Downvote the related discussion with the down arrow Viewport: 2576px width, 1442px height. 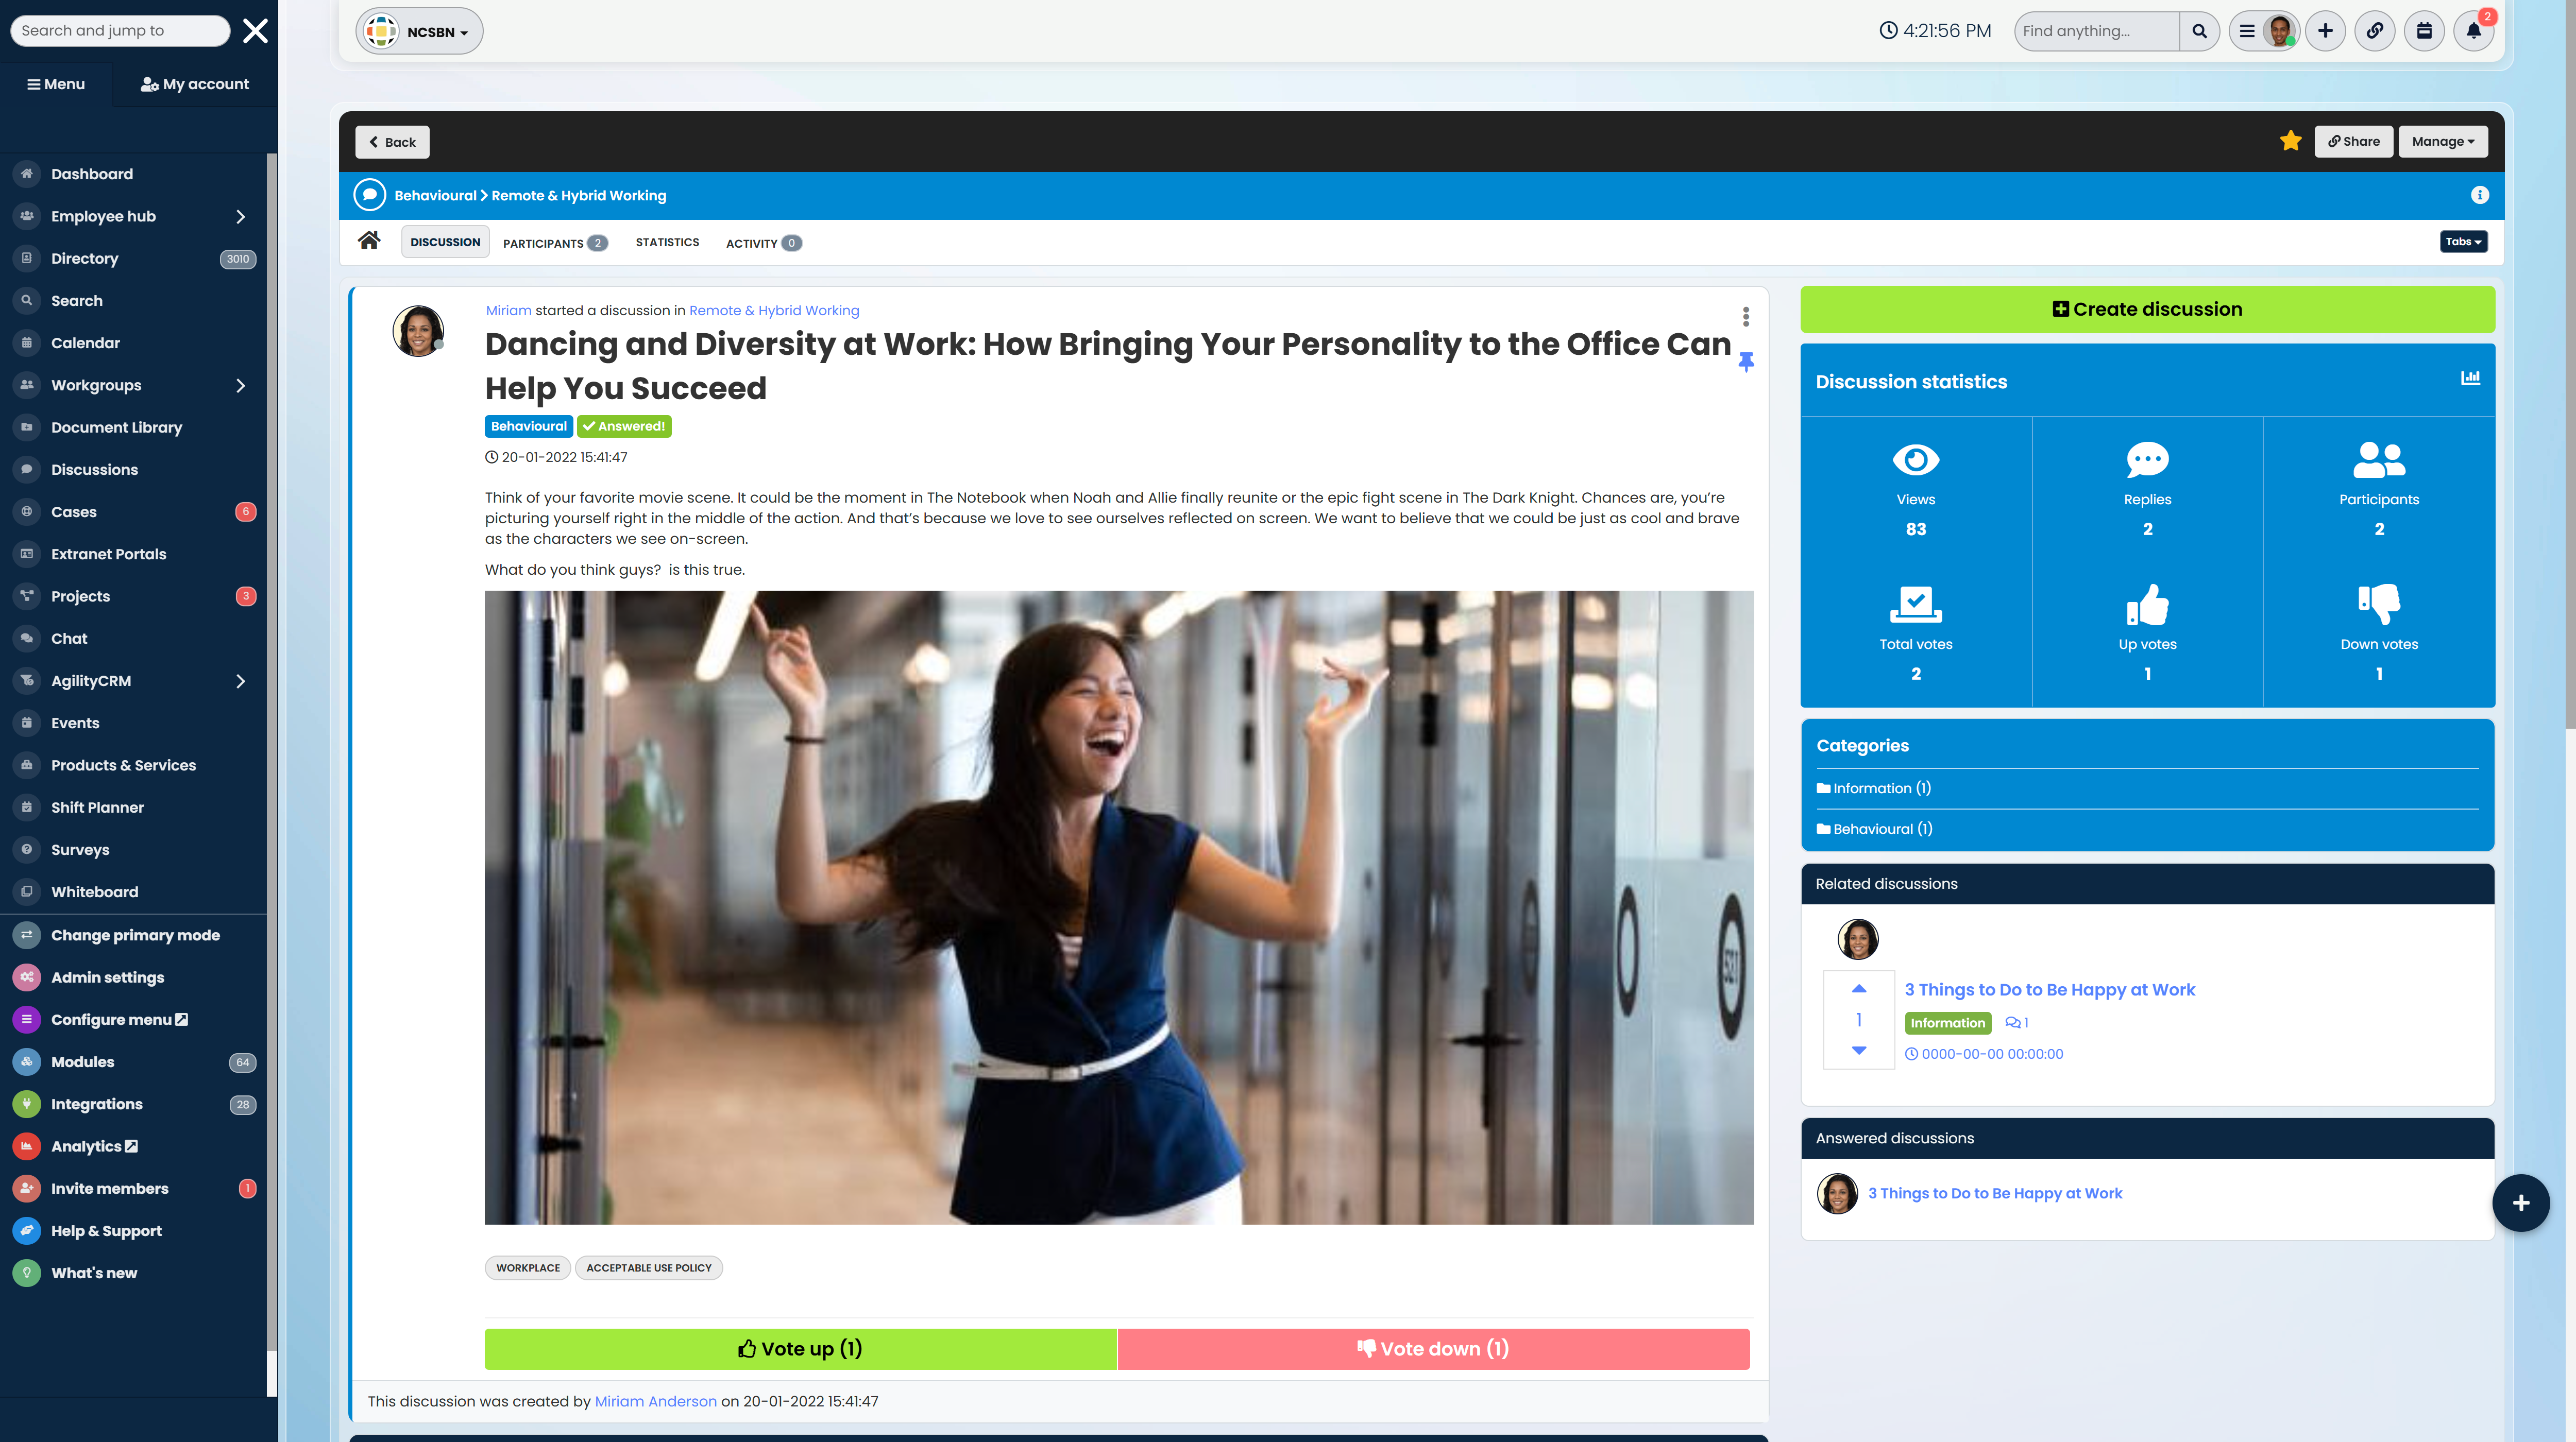[x=1859, y=1050]
